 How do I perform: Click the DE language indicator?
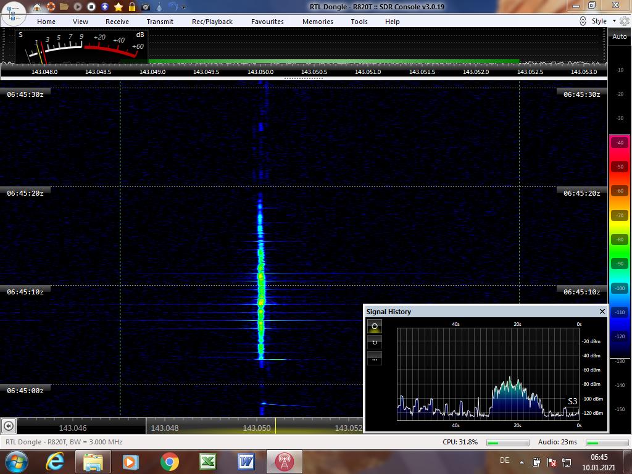click(504, 460)
